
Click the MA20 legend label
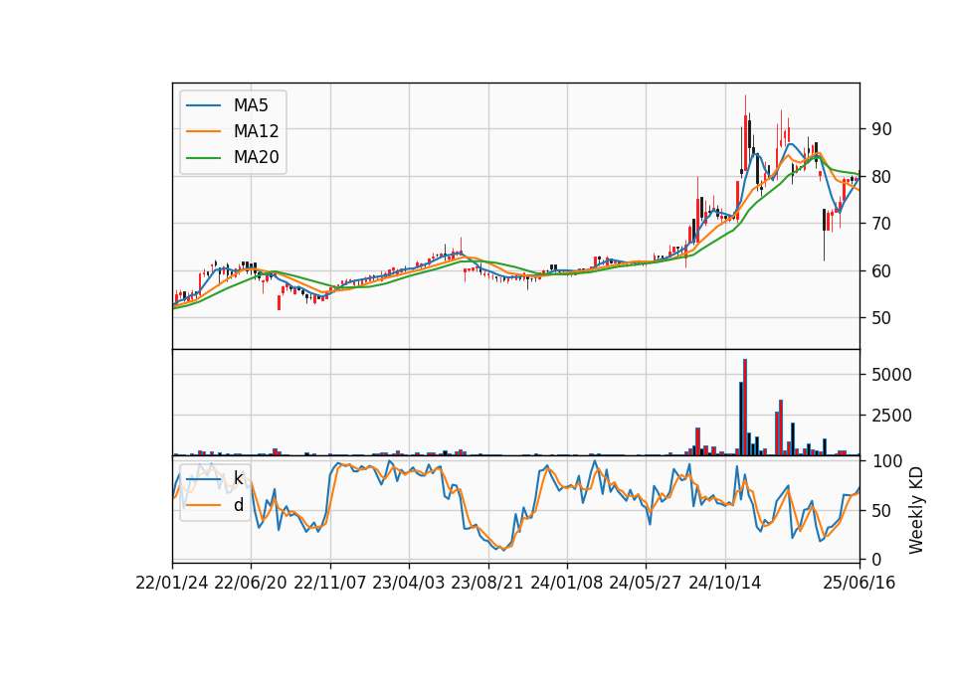[x=256, y=157]
